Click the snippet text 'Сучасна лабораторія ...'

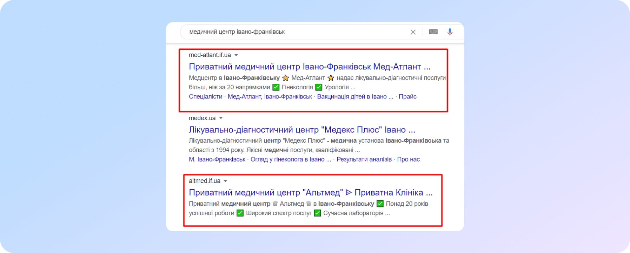(x=357, y=213)
